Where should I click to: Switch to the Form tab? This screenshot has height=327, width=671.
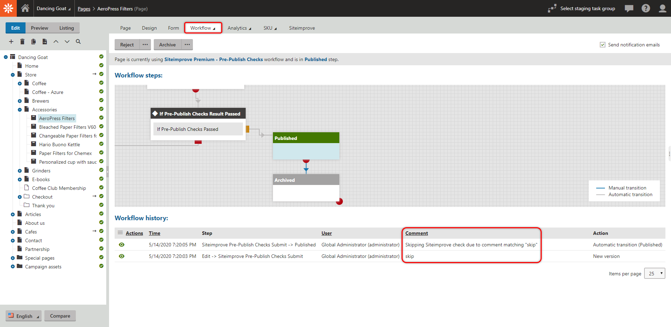[173, 28]
